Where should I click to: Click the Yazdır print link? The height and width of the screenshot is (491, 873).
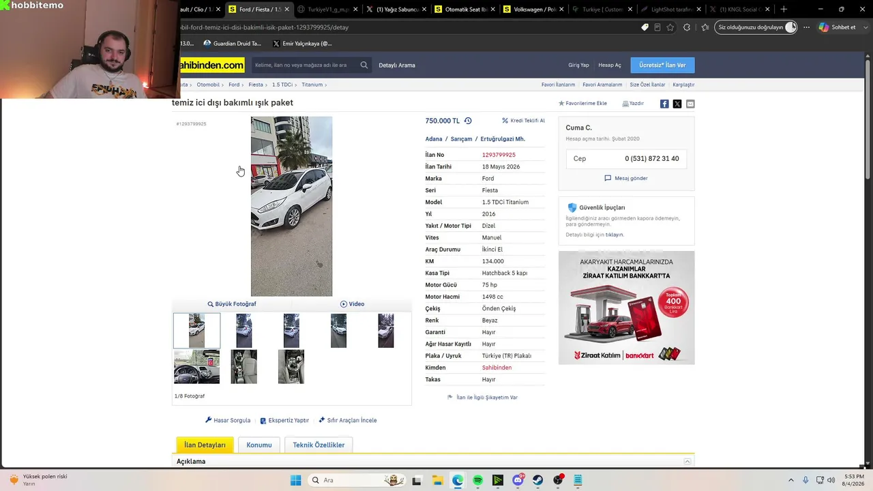[x=633, y=104]
